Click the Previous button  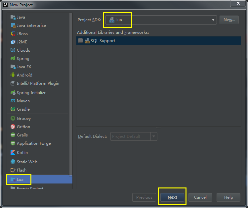[x=144, y=197]
